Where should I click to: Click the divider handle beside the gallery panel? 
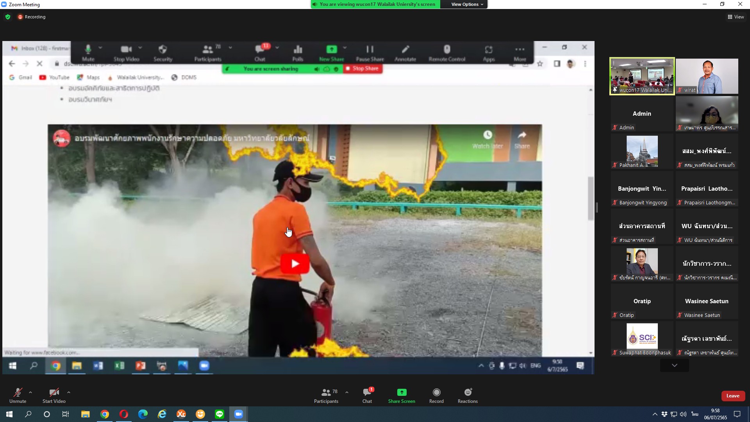597,207
